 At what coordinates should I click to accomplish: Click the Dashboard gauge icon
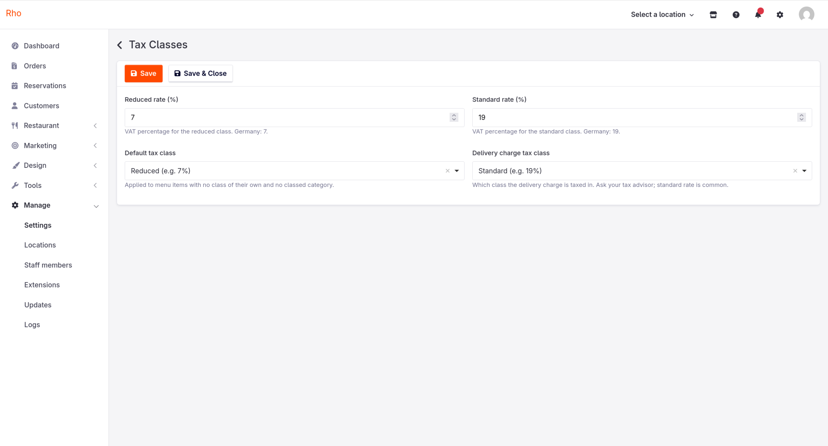tap(15, 46)
